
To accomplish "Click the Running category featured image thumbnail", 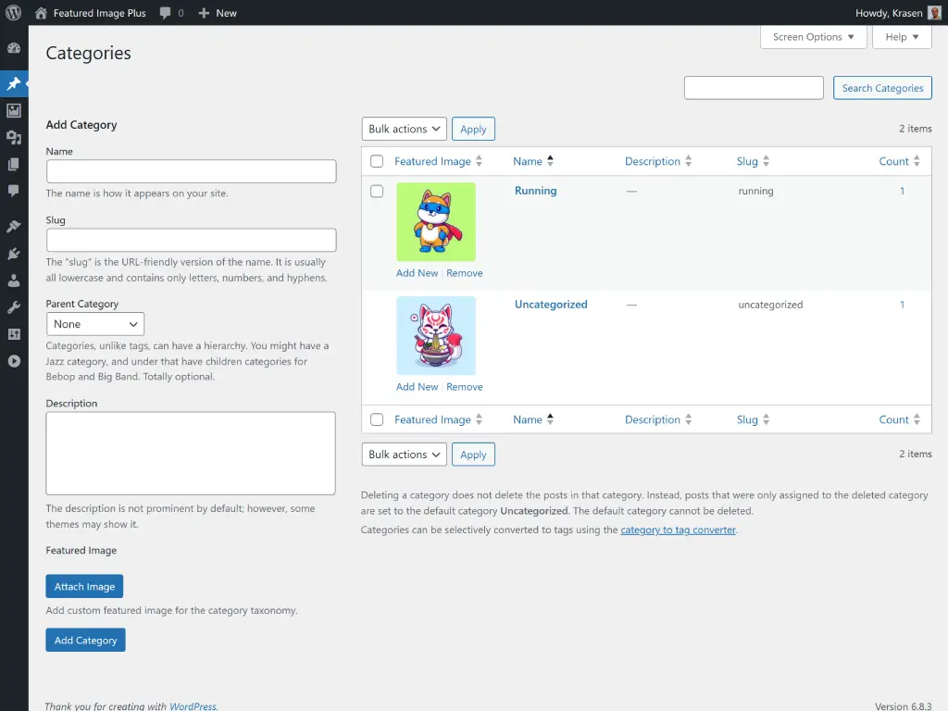I will [x=436, y=221].
